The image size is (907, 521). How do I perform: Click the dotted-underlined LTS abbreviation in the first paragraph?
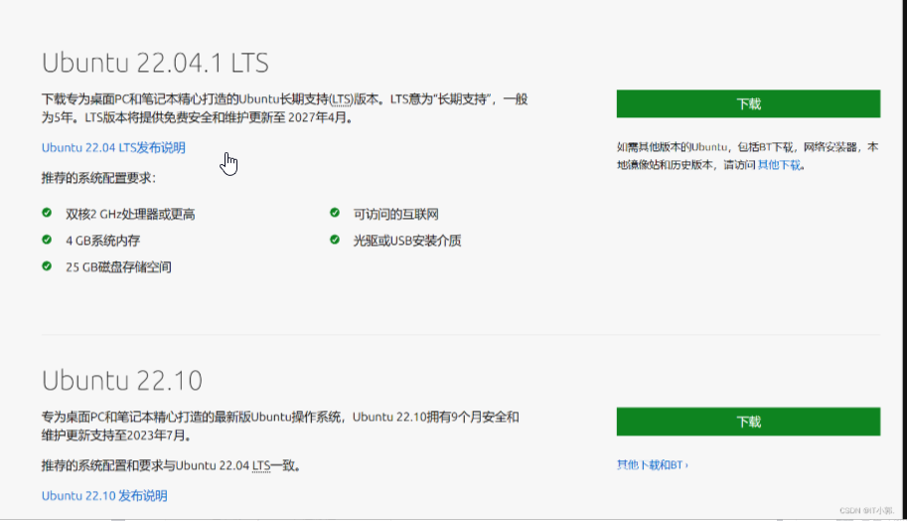coord(342,99)
